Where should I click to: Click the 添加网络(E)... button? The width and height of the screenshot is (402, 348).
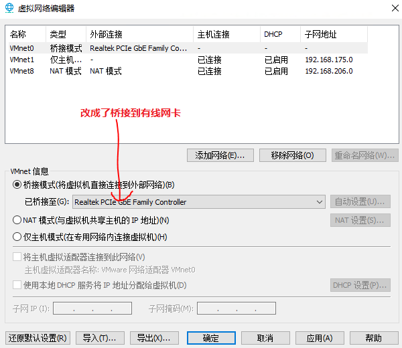[220, 155]
